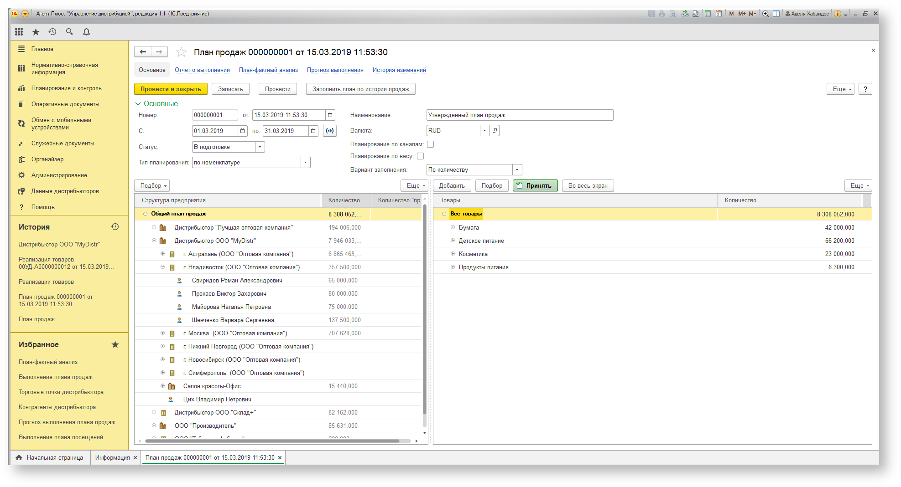Open Планирование и контроль section
The height and width of the screenshot is (487, 901).
coord(67,88)
